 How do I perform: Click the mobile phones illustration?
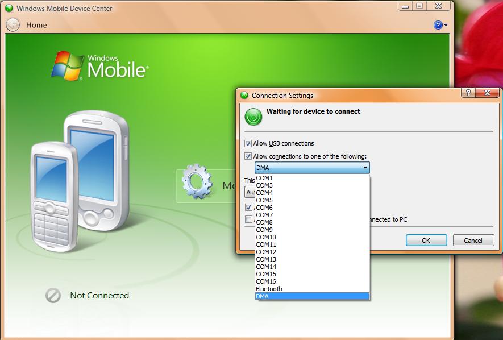tap(80, 181)
